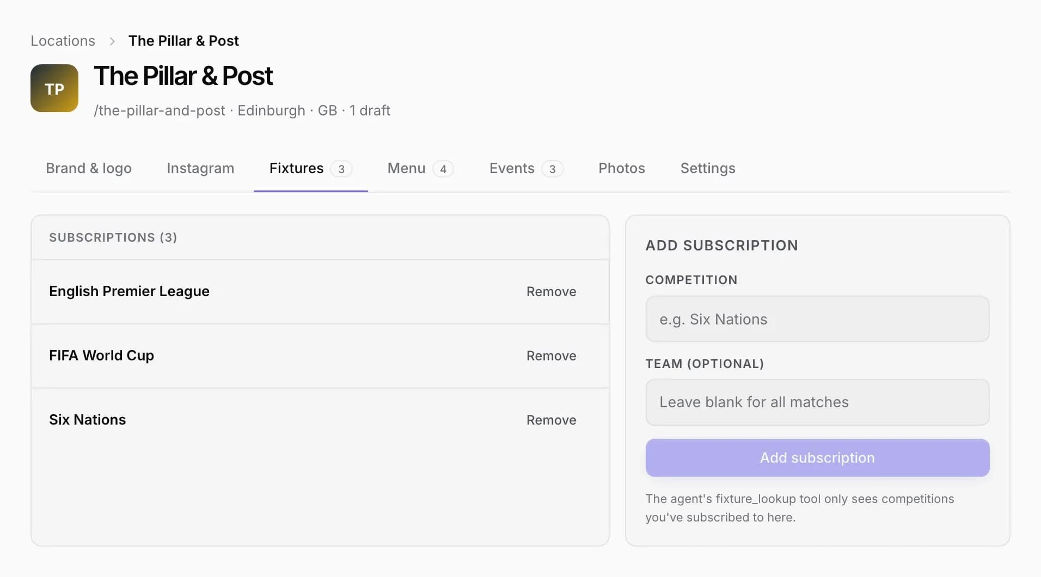Focus the Competition input field
The width and height of the screenshot is (1041, 577).
(817, 319)
